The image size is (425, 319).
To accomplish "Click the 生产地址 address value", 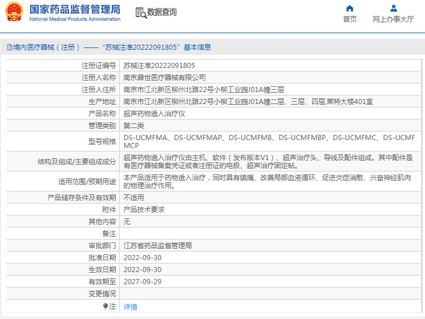I will (248, 102).
